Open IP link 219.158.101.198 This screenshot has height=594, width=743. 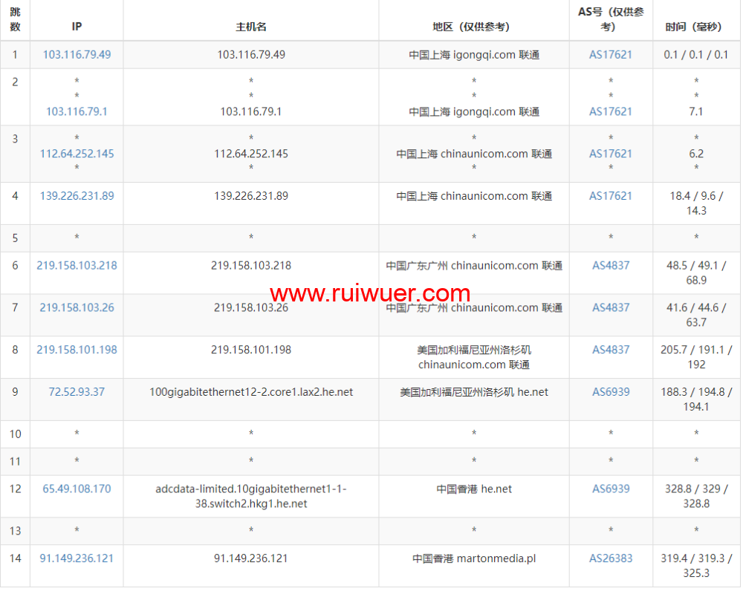tap(77, 350)
